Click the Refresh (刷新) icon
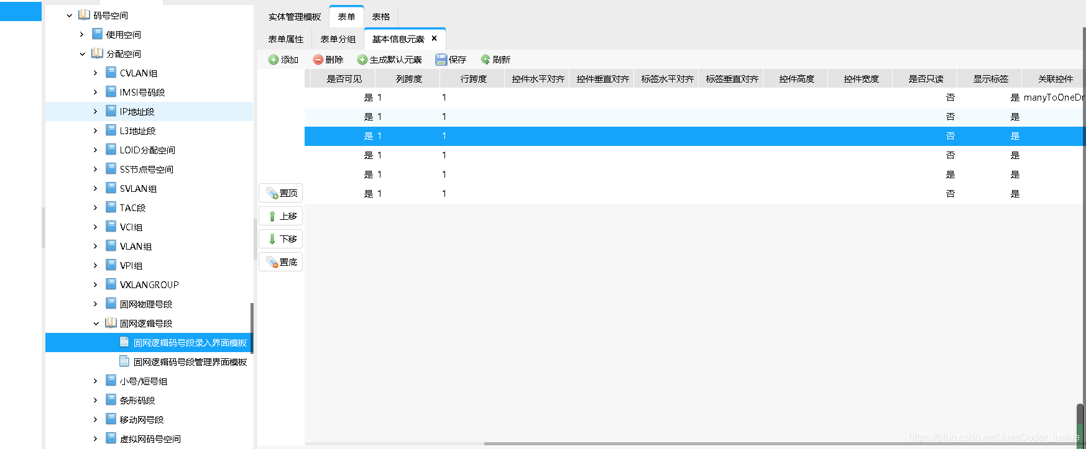The image size is (1086, 449). pos(485,60)
